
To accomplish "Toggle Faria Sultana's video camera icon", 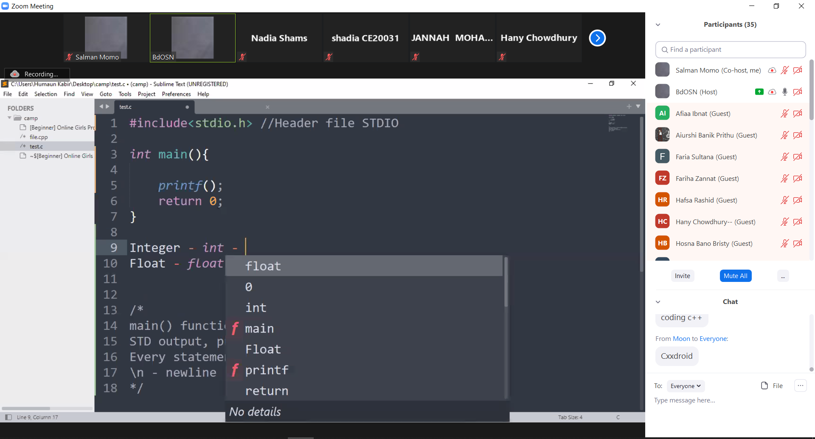I will point(798,157).
